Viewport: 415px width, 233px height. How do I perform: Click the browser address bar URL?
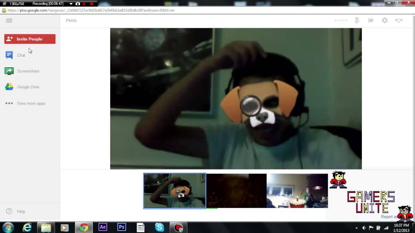(91, 10)
